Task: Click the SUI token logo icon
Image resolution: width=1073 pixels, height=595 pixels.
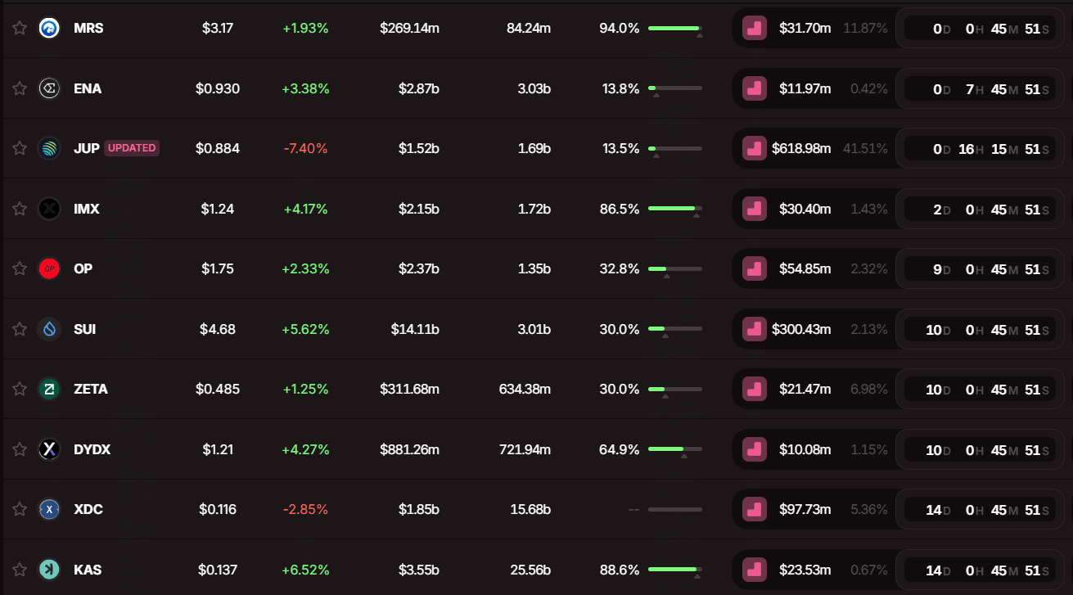Action: pyautogui.click(x=49, y=329)
